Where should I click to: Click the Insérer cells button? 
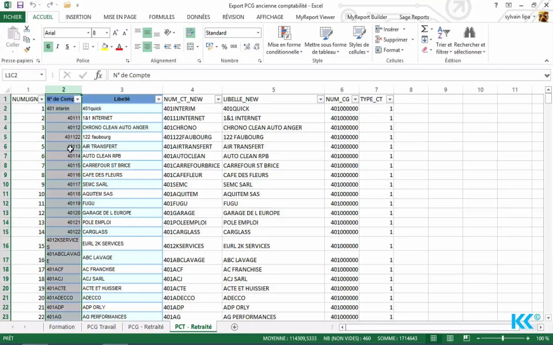(390, 29)
